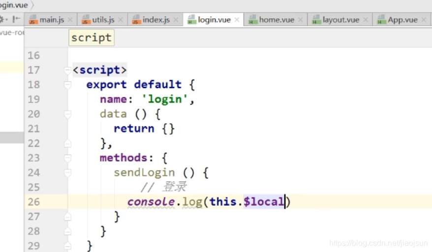Viewport: 432px width, 252px height.
Task: Select the login.vue tab
Action: [214, 20]
